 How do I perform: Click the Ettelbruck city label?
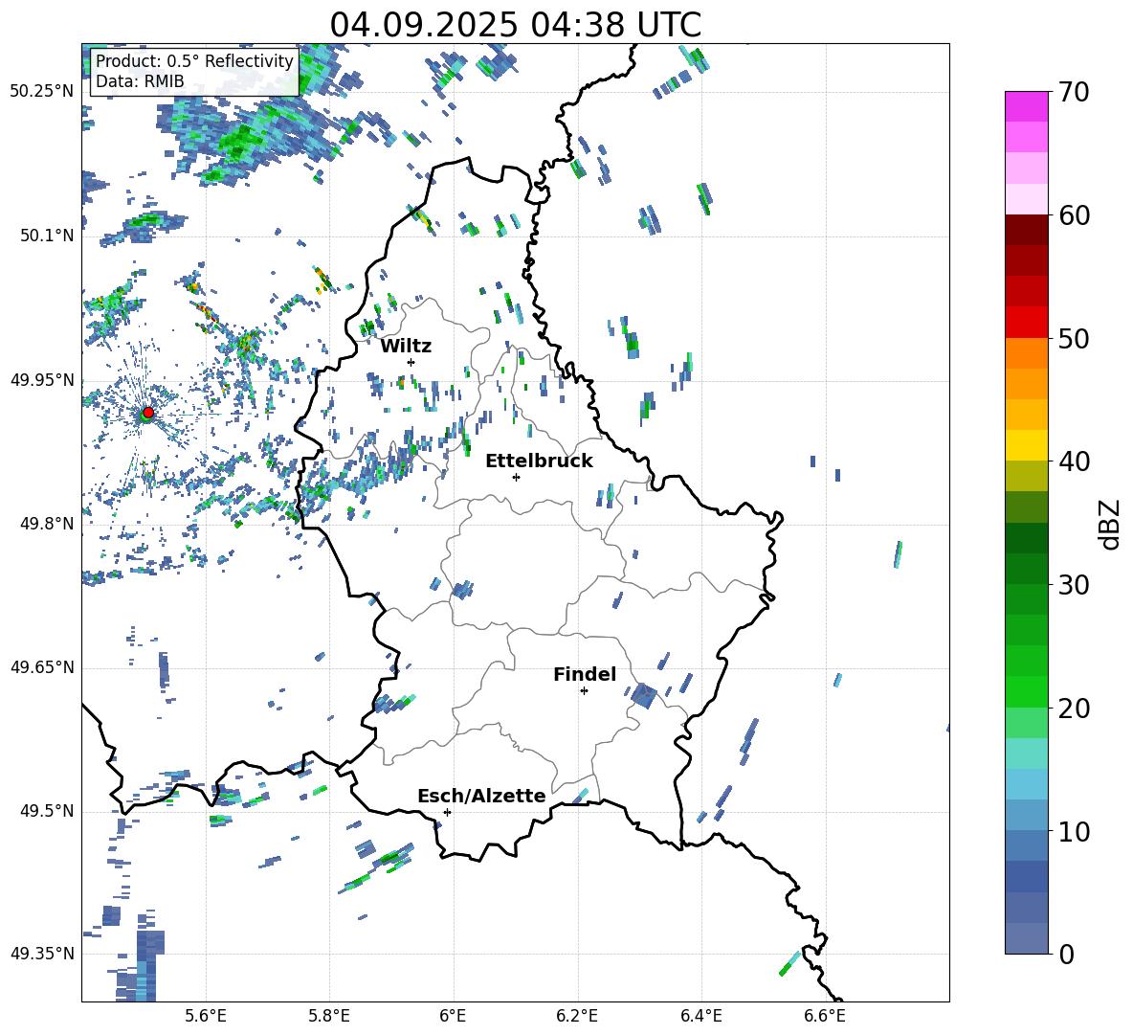[539, 461]
